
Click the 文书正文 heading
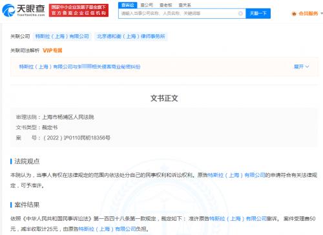coord(164,98)
